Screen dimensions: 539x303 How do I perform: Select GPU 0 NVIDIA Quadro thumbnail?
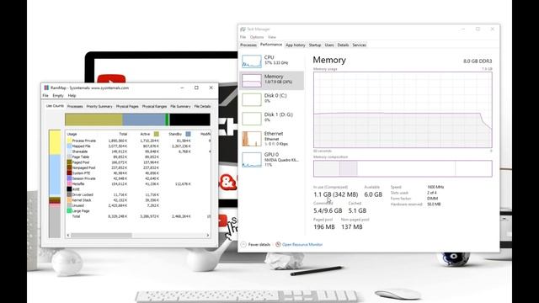[251, 160]
